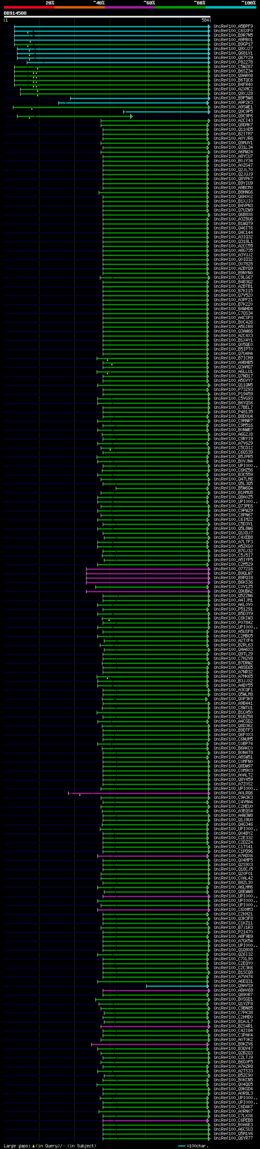Select hit label UniRef100_A9SWE1
The width and height of the screenshot is (260, 1149).
(233, 107)
